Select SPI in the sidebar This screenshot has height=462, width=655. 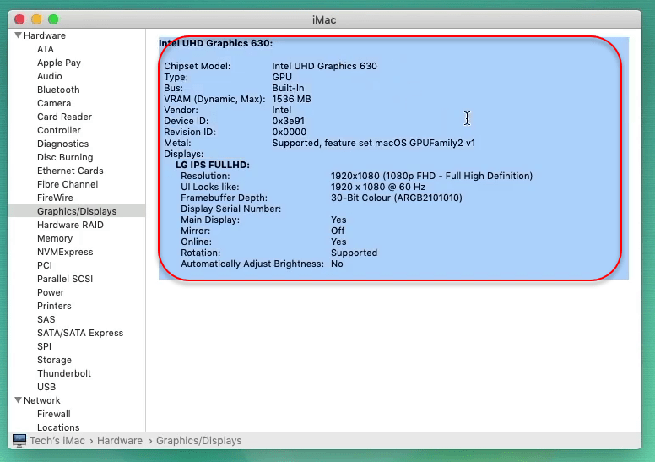click(44, 346)
